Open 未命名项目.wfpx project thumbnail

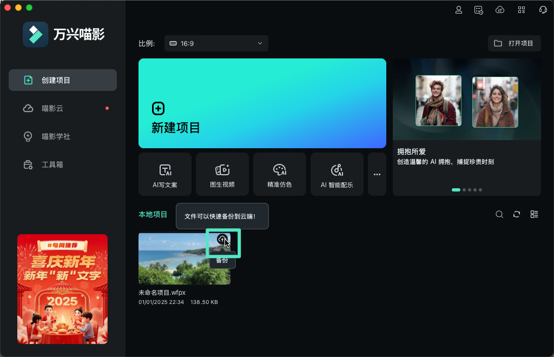[x=173, y=265]
